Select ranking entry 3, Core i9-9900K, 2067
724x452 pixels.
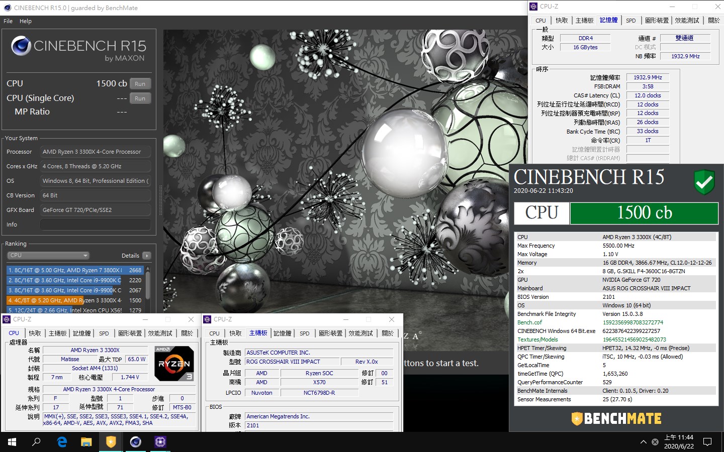[75, 290]
